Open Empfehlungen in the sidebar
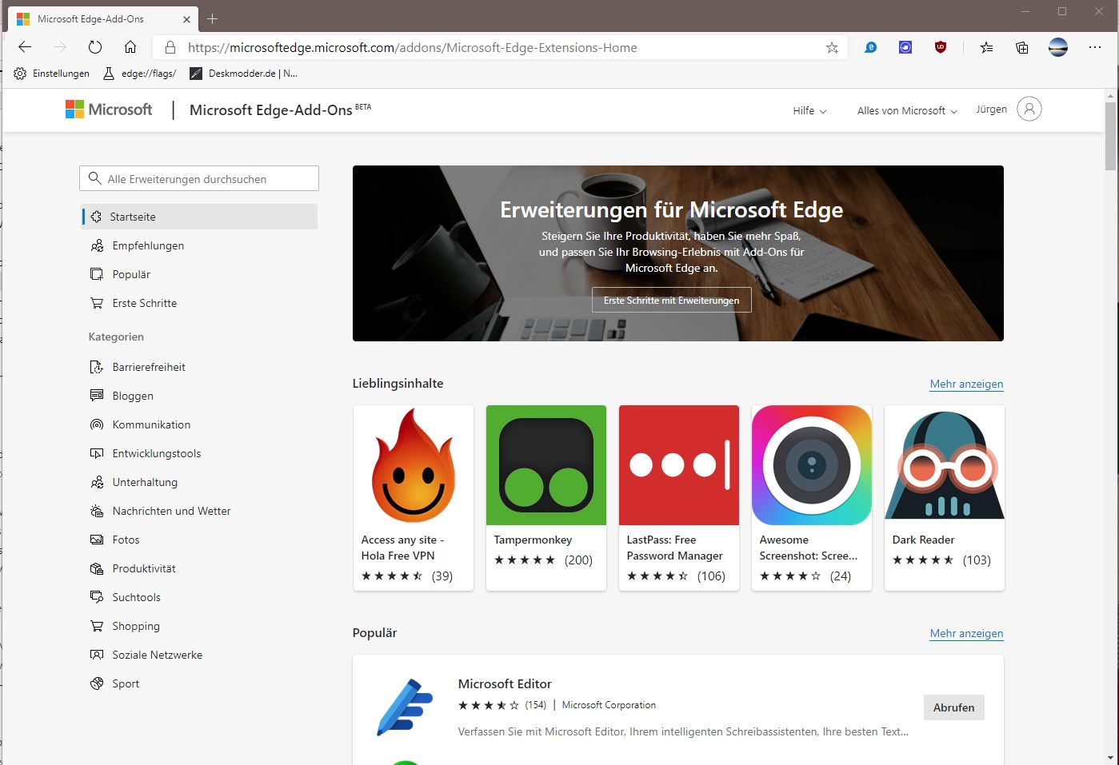 [148, 245]
